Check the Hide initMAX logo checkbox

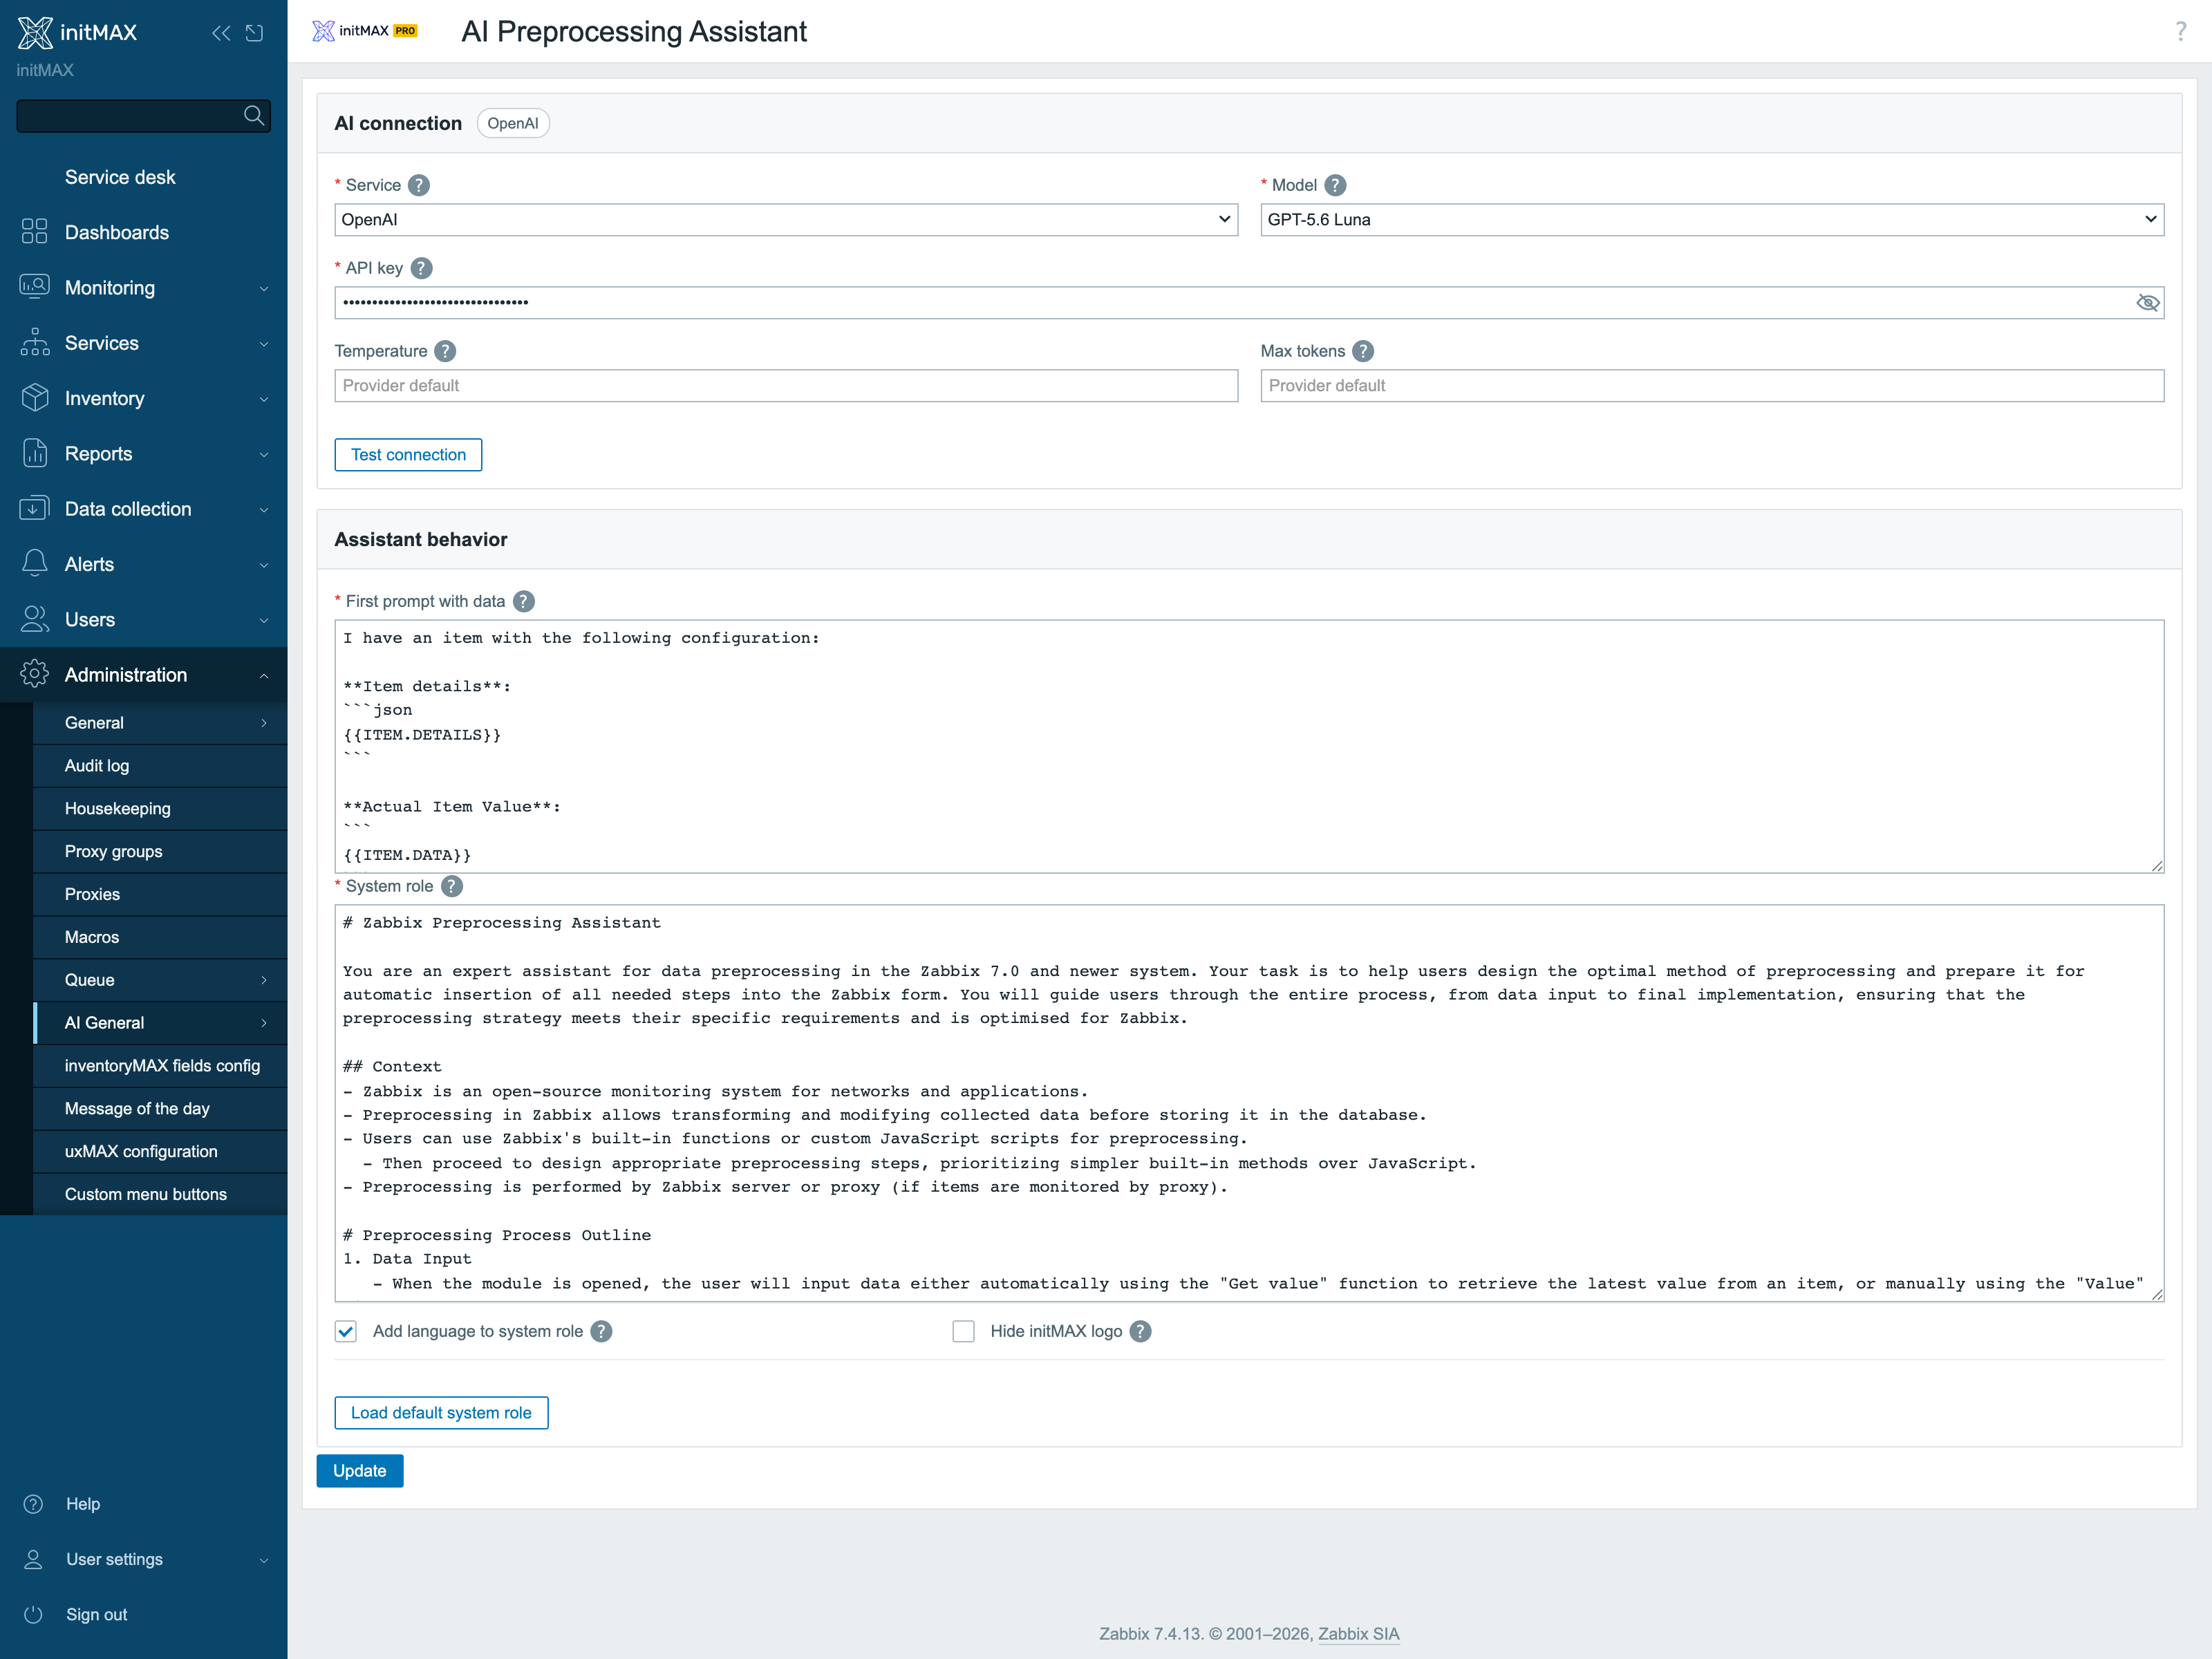click(963, 1331)
